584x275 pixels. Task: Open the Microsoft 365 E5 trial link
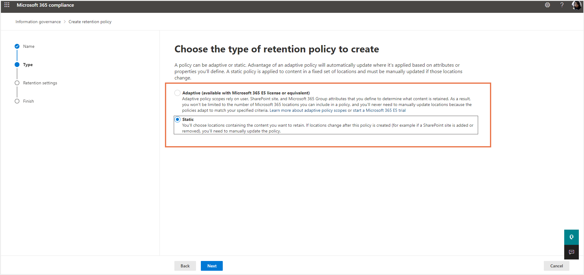386,110
